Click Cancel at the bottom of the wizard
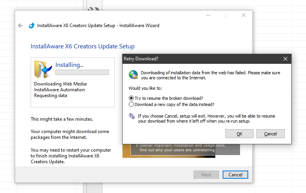The image size is (306, 193). click(x=235, y=175)
